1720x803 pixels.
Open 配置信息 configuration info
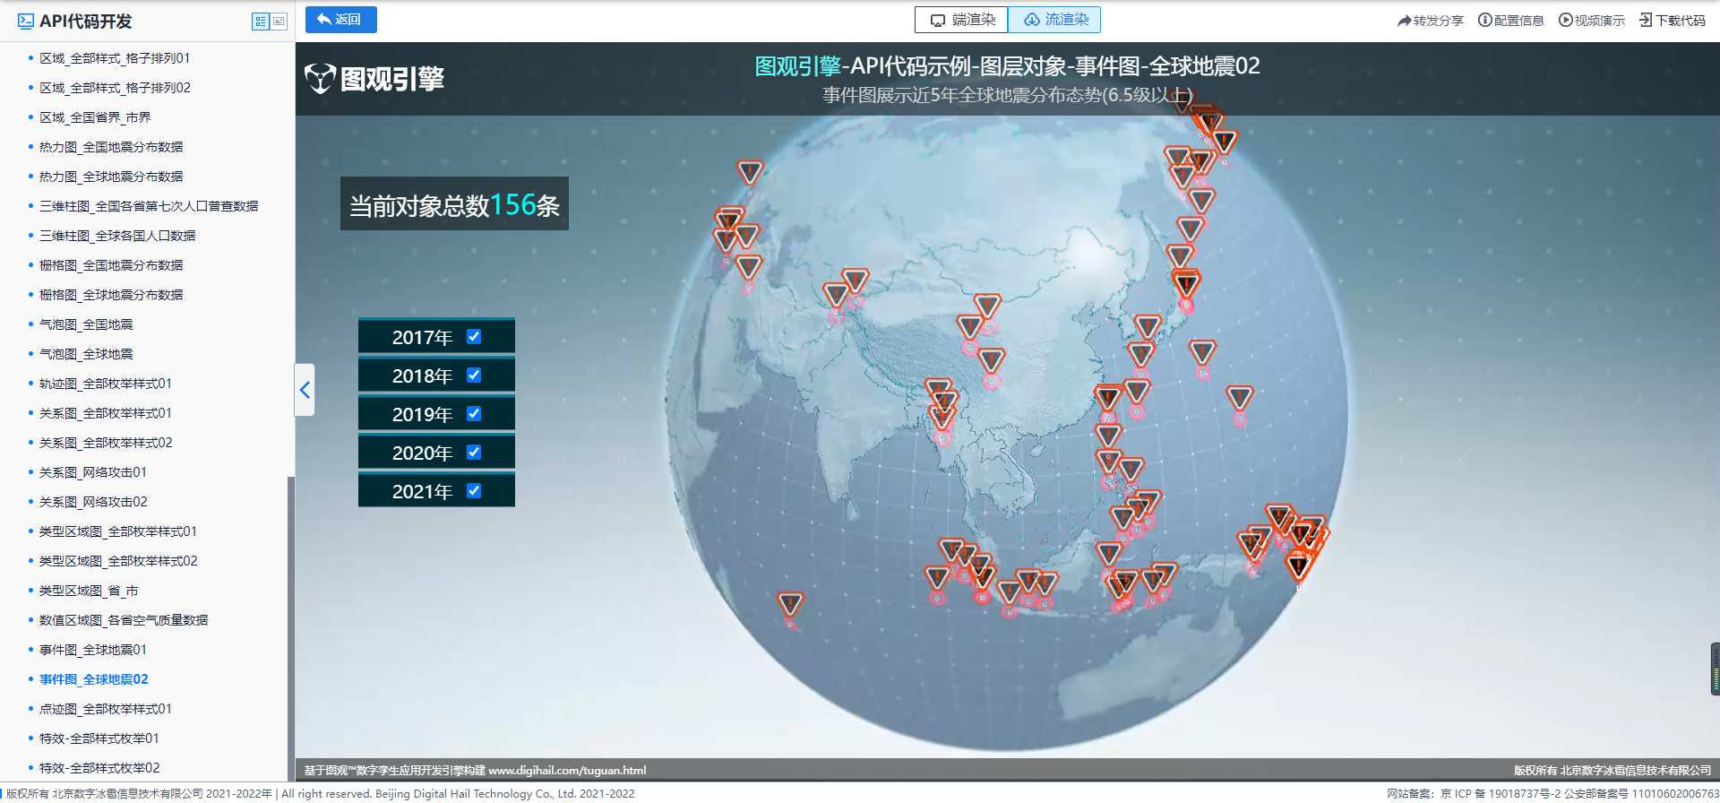coord(1511,20)
